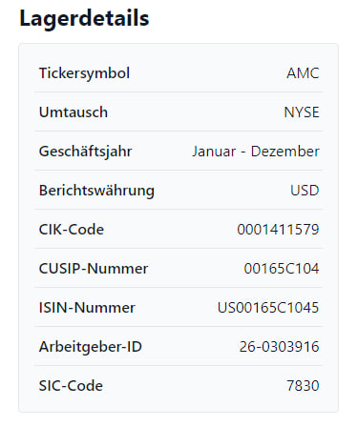Click the USD currency value
358x427 pixels.
[x=305, y=191]
